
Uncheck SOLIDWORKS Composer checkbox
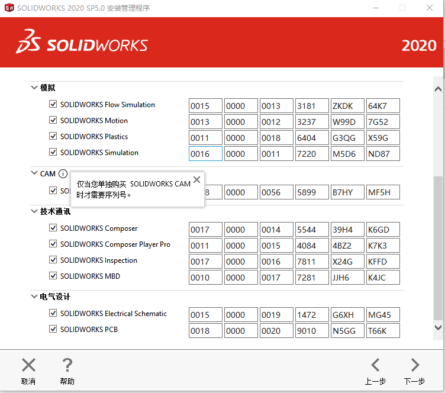click(53, 227)
